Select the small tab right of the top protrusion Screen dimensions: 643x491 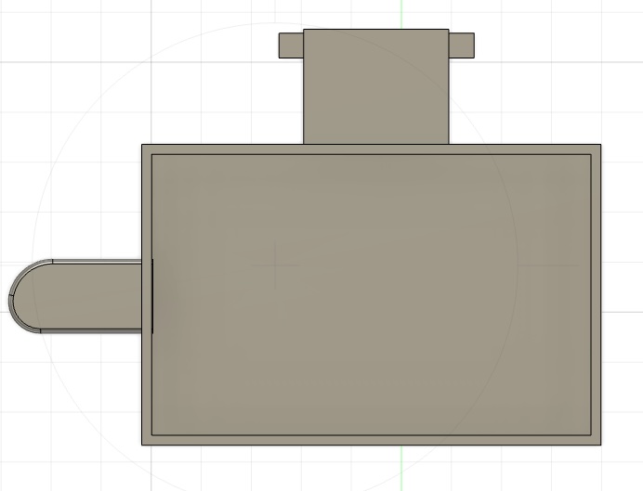click(x=461, y=44)
